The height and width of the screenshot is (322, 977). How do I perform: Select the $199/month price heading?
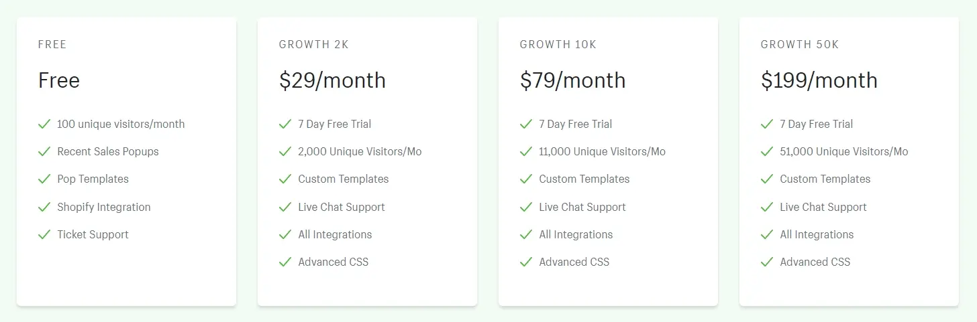[x=819, y=80]
